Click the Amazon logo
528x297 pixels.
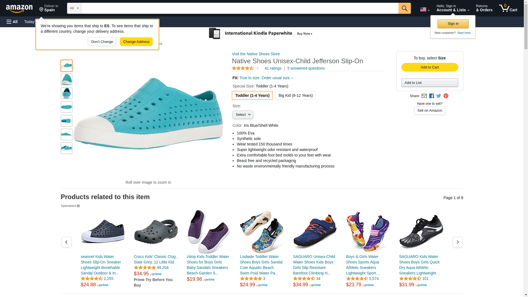coord(19,9)
